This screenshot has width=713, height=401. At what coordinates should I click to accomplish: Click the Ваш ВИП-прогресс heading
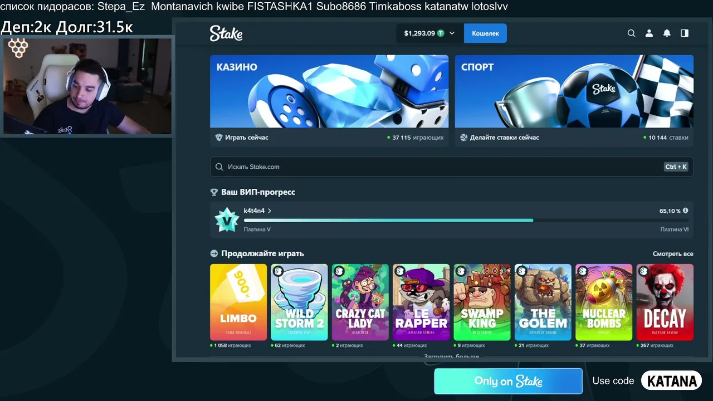click(x=258, y=192)
